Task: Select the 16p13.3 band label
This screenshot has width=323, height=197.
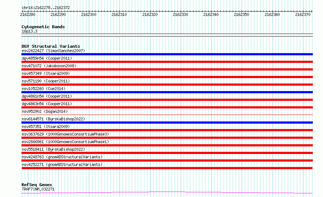Action: (29, 31)
